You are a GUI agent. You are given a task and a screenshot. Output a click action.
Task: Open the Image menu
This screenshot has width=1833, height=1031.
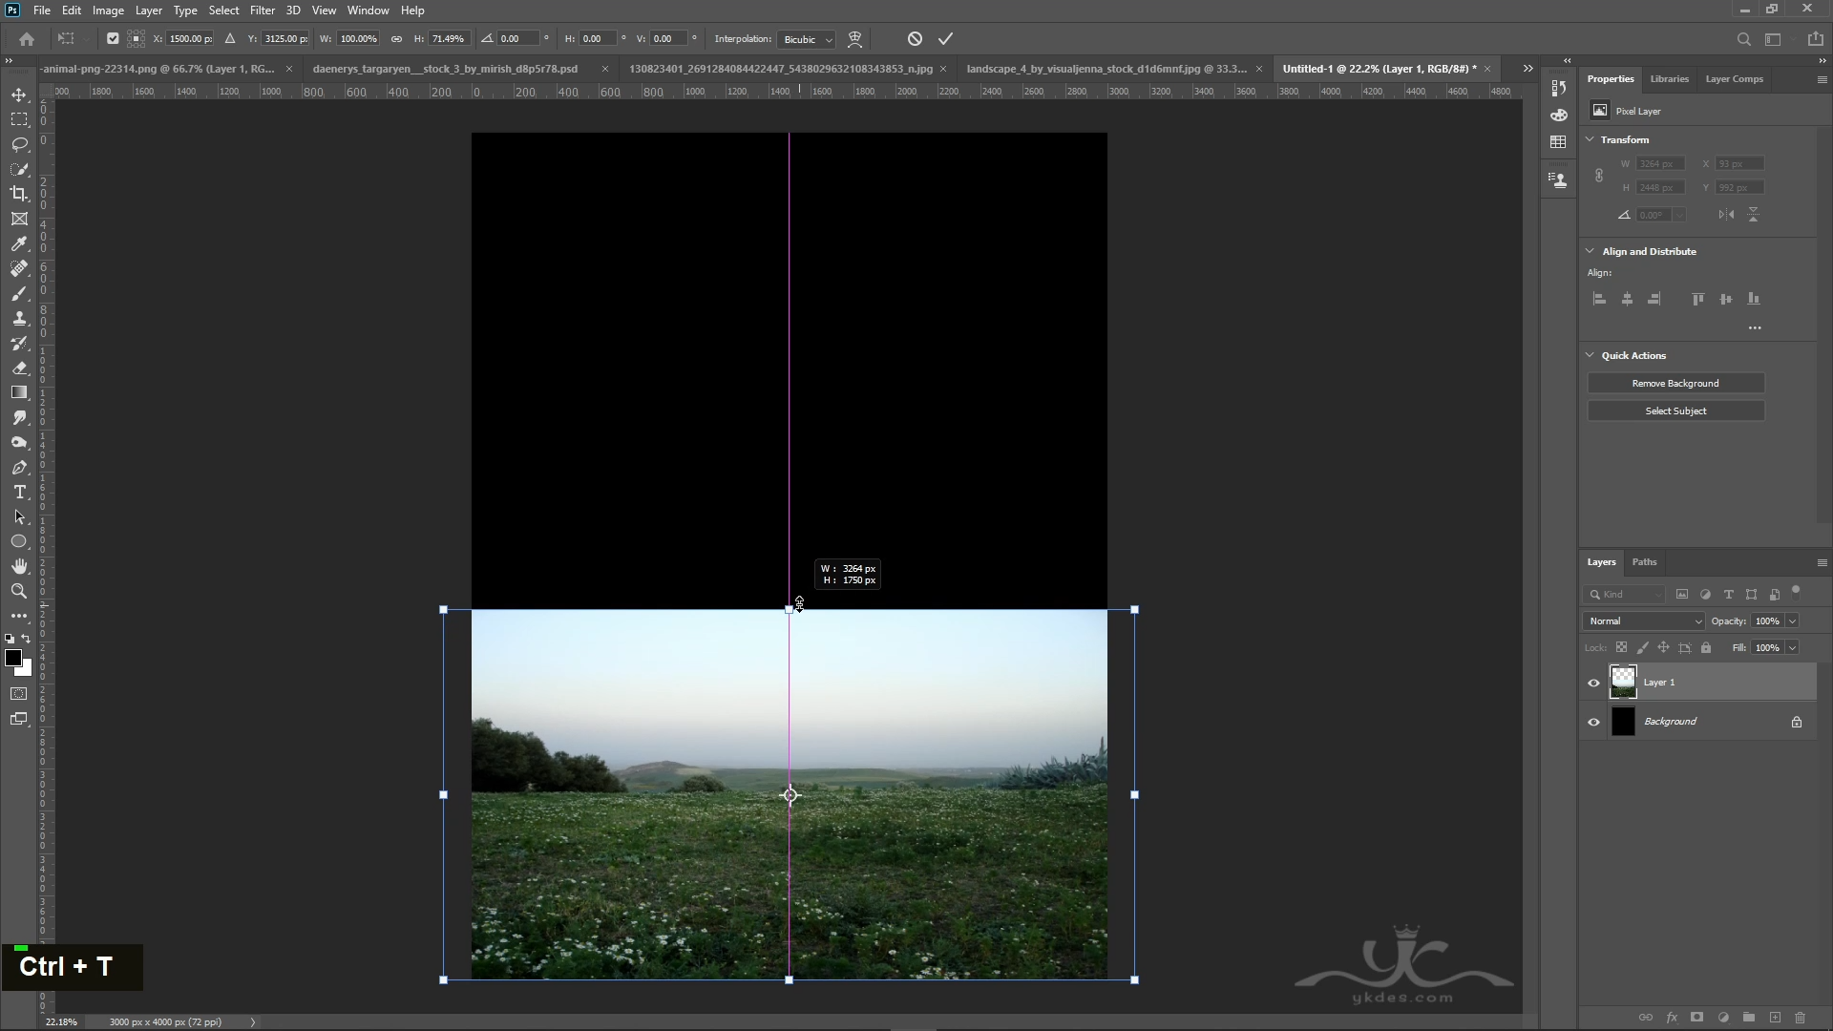tap(108, 11)
